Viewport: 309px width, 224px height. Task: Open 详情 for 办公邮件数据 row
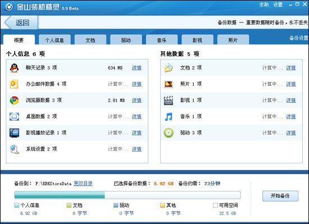[137, 84]
